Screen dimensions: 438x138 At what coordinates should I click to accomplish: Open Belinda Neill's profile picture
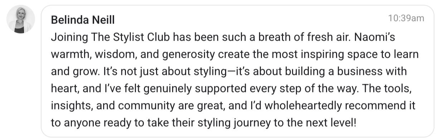[x=21, y=19]
